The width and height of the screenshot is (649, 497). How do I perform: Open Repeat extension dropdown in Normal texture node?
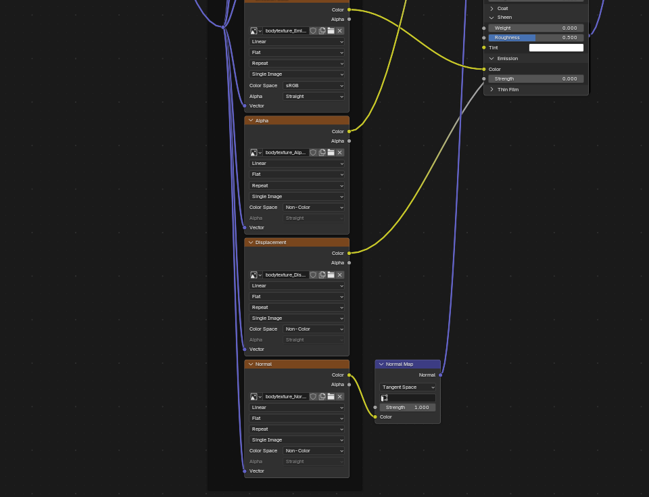point(297,429)
